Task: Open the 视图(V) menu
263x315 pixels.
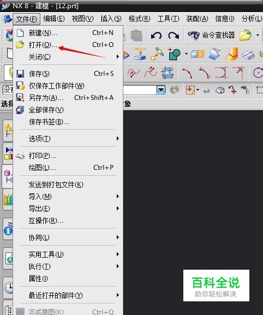Action: tap(82, 19)
